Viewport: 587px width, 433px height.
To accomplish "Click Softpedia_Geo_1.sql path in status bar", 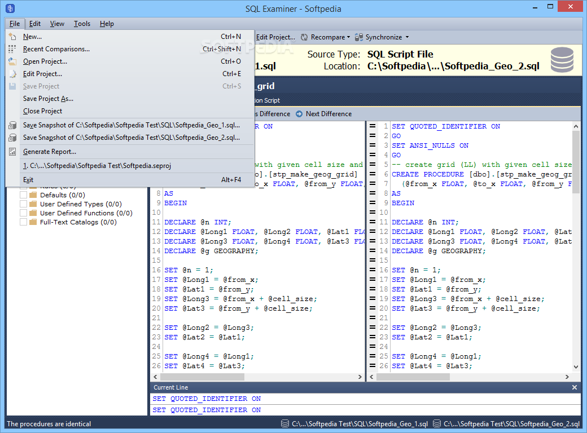I will tap(360, 423).
